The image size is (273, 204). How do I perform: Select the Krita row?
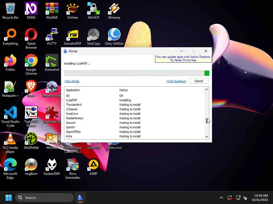point(134,136)
